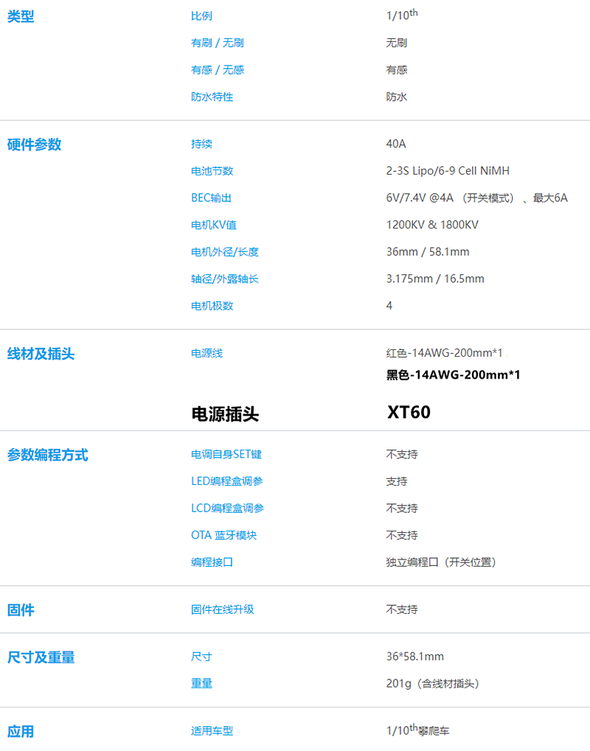The width and height of the screenshot is (590, 751).
Task: Click the bold 电源插头 label
Action: [225, 414]
